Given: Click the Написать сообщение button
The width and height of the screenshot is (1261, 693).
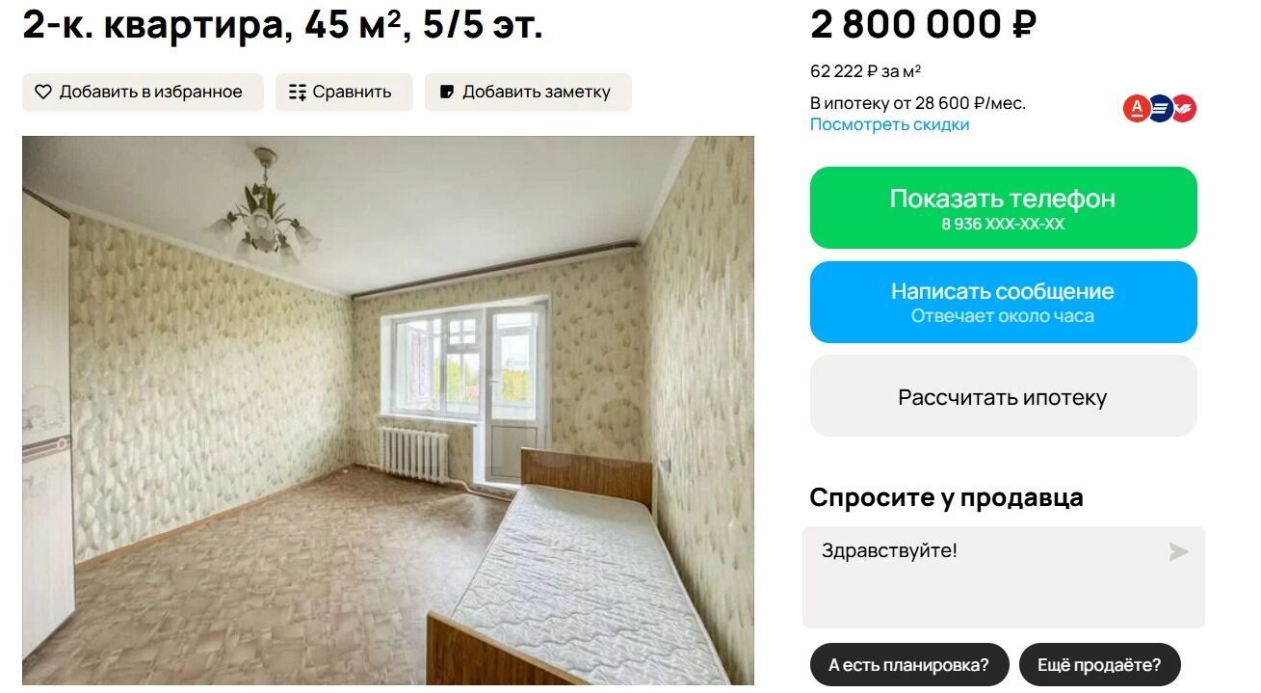Looking at the screenshot, I should pyautogui.click(x=1003, y=302).
